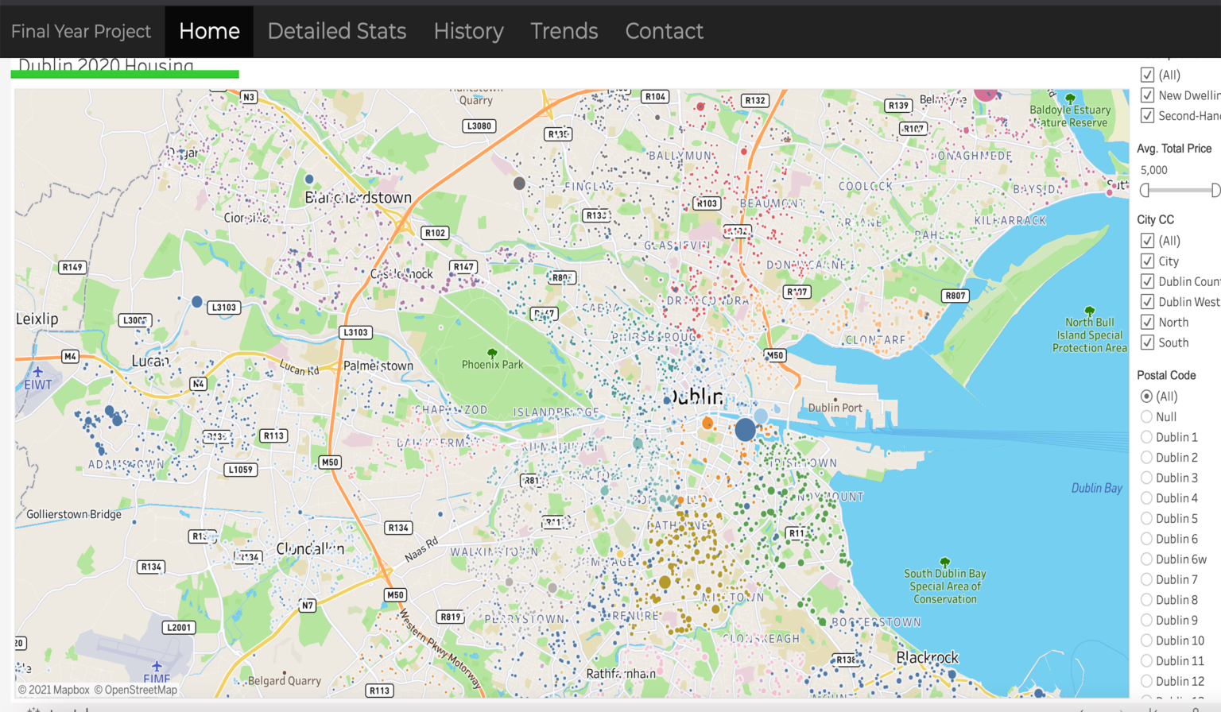
Task: Open the Detailed Stats page
Action: click(336, 31)
